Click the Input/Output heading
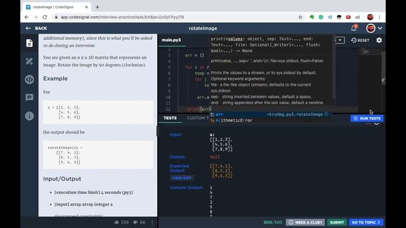This screenshot has width=406, height=228. [62, 179]
